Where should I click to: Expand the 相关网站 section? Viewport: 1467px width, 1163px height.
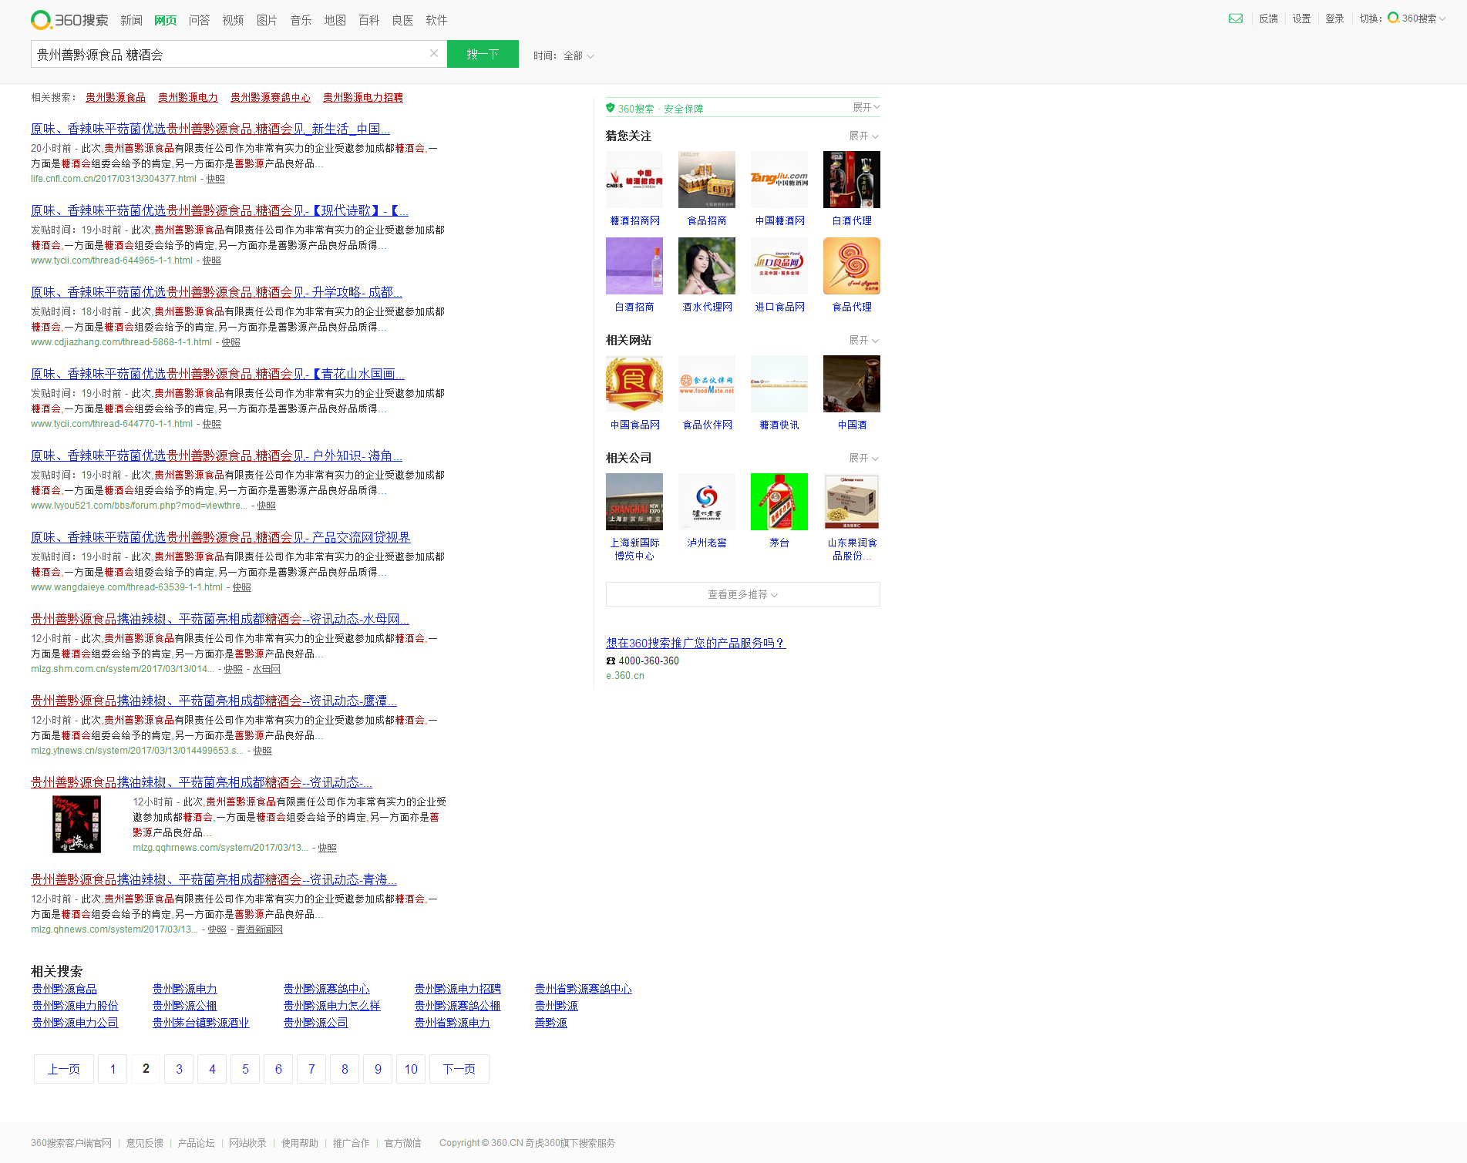863,340
